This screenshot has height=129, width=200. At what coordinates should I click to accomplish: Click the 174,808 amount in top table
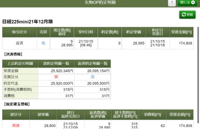tap(185, 43)
